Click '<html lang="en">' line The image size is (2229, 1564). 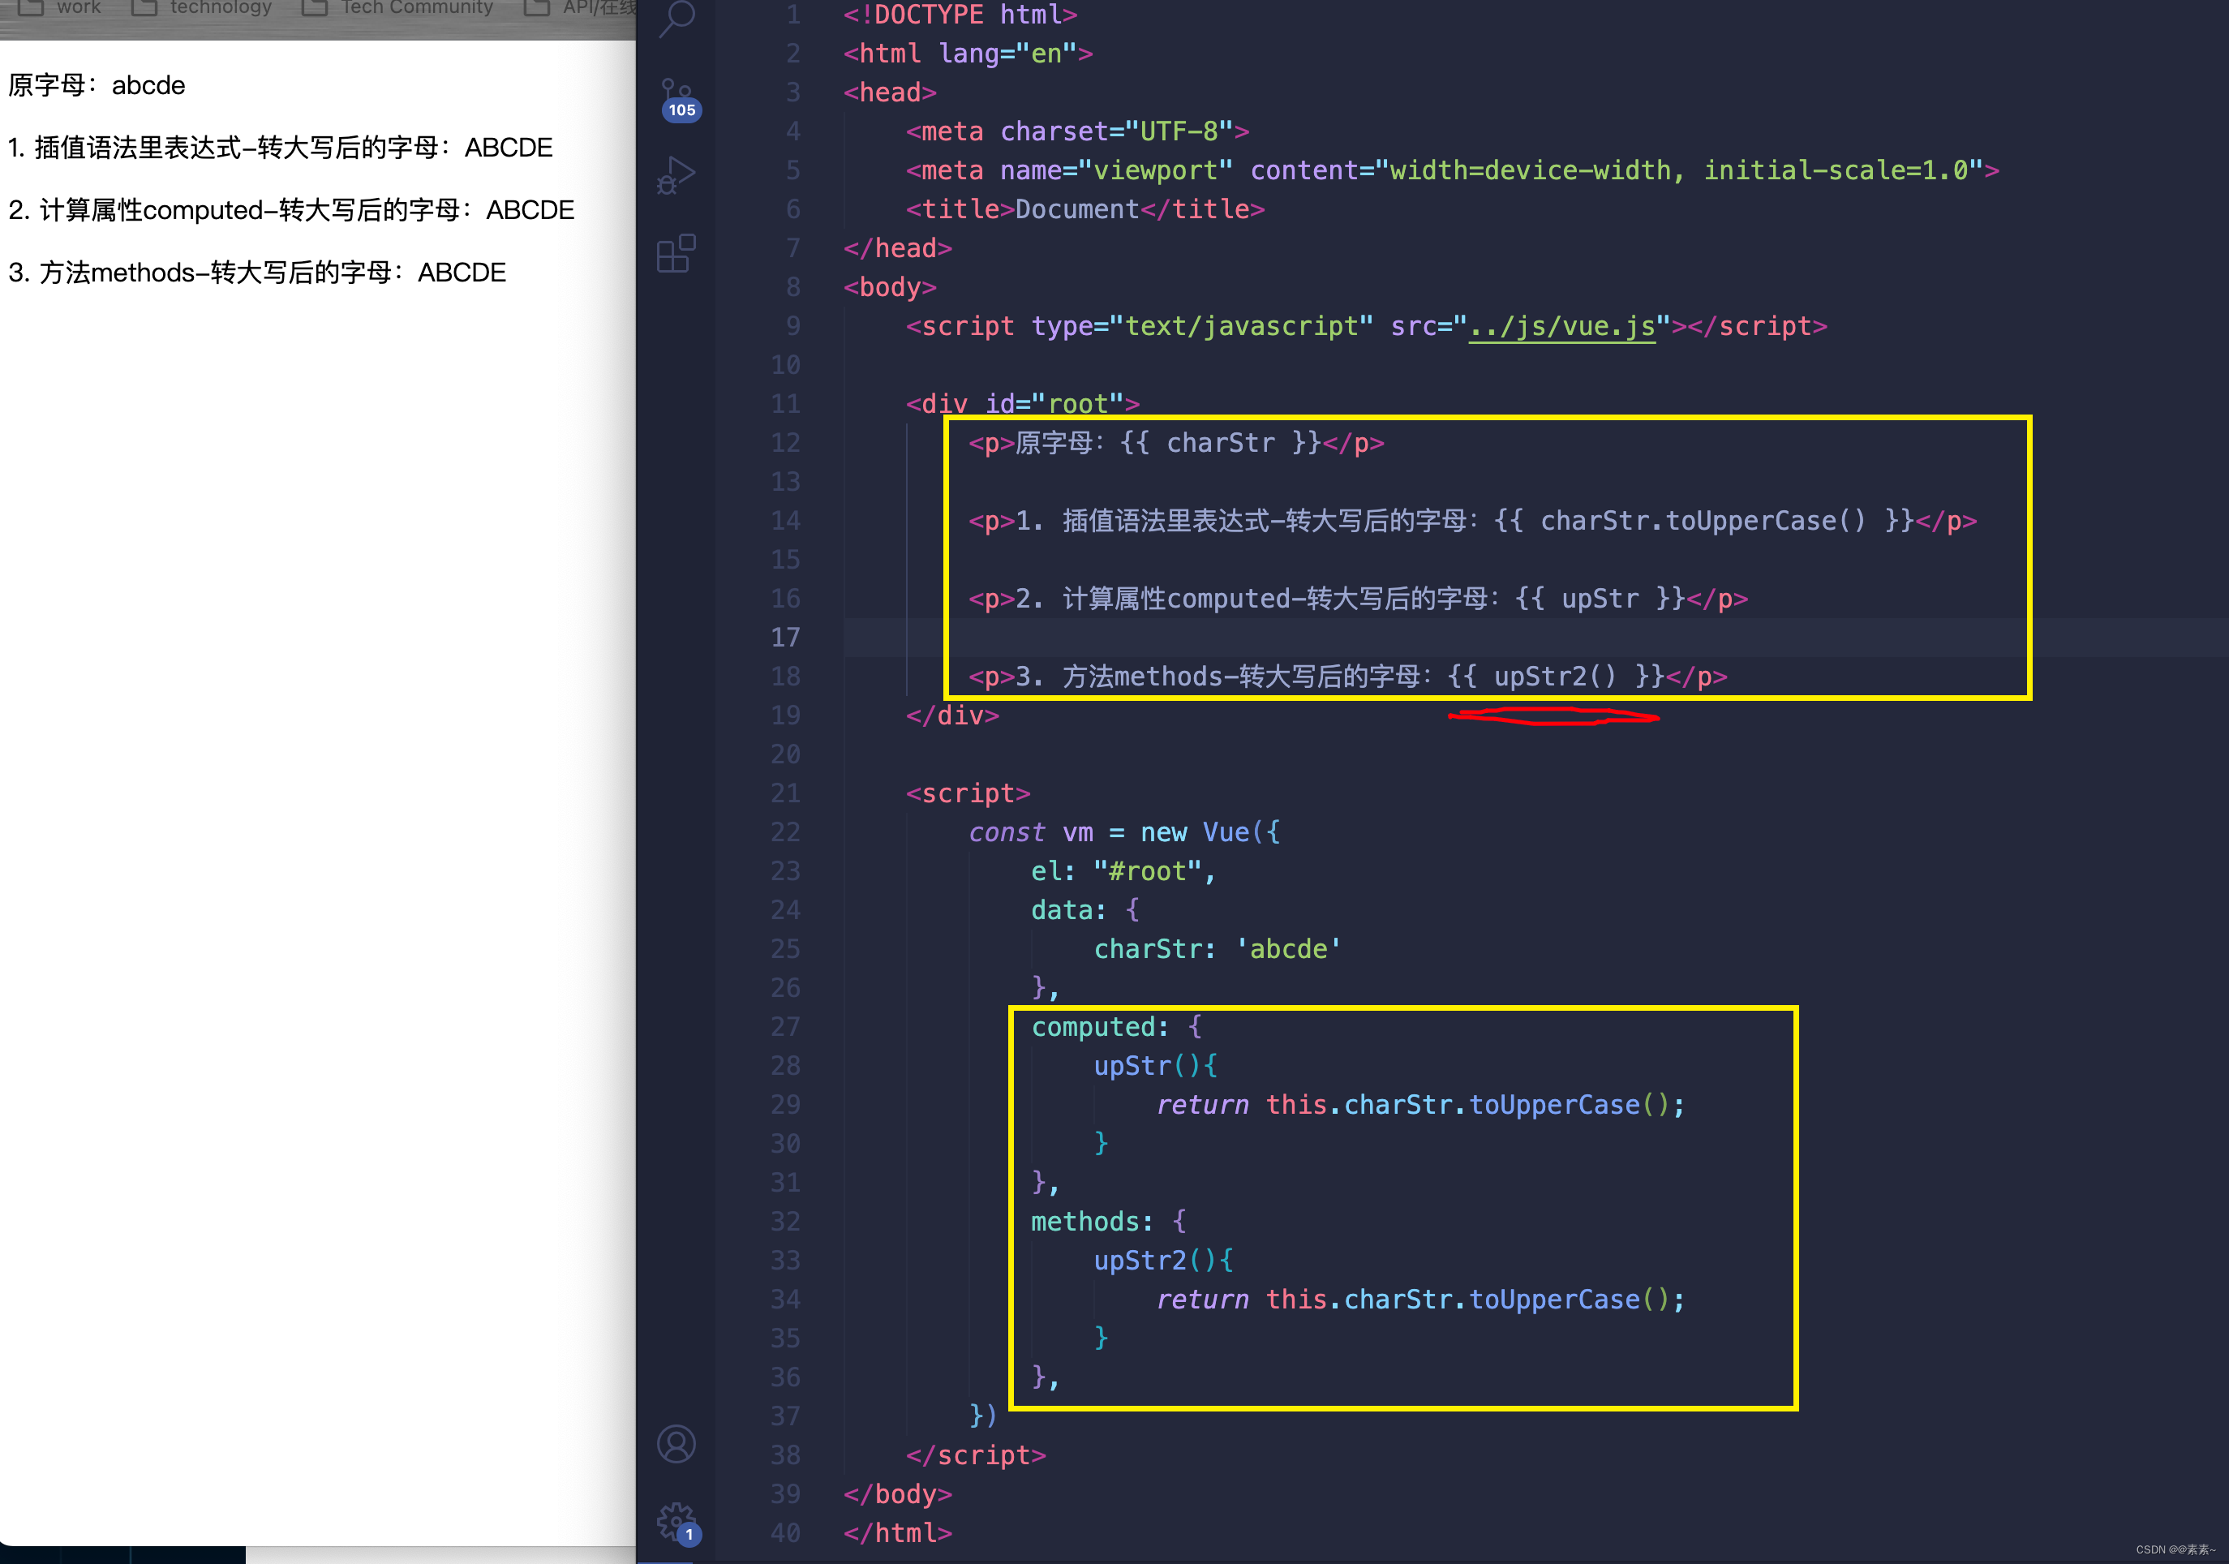(968, 54)
